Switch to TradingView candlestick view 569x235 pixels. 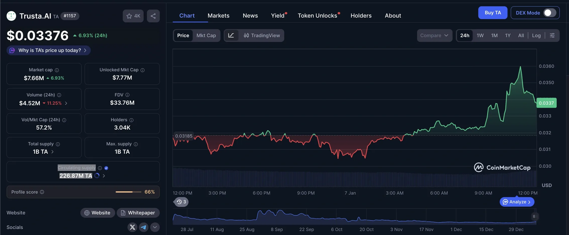(x=262, y=35)
